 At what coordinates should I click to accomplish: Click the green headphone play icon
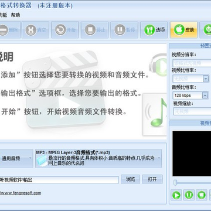[x=158, y=64]
